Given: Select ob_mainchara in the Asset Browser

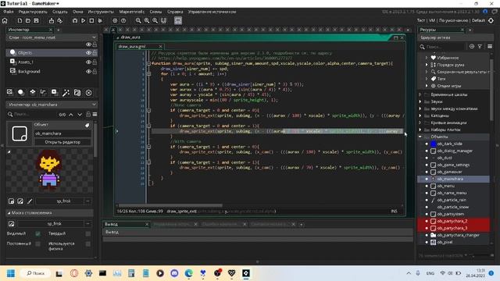Looking at the screenshot, I should coord(450,179).
